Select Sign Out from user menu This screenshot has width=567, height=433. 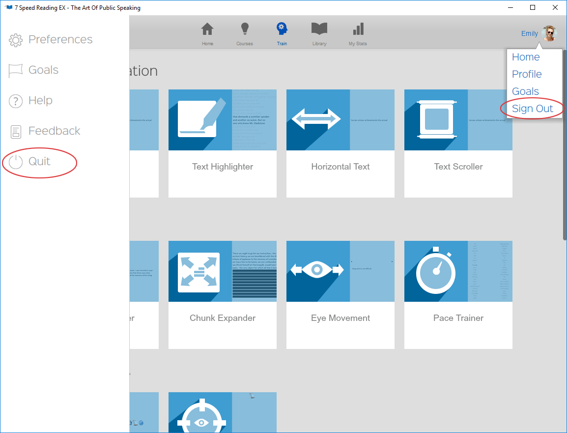tap(532, 109)
